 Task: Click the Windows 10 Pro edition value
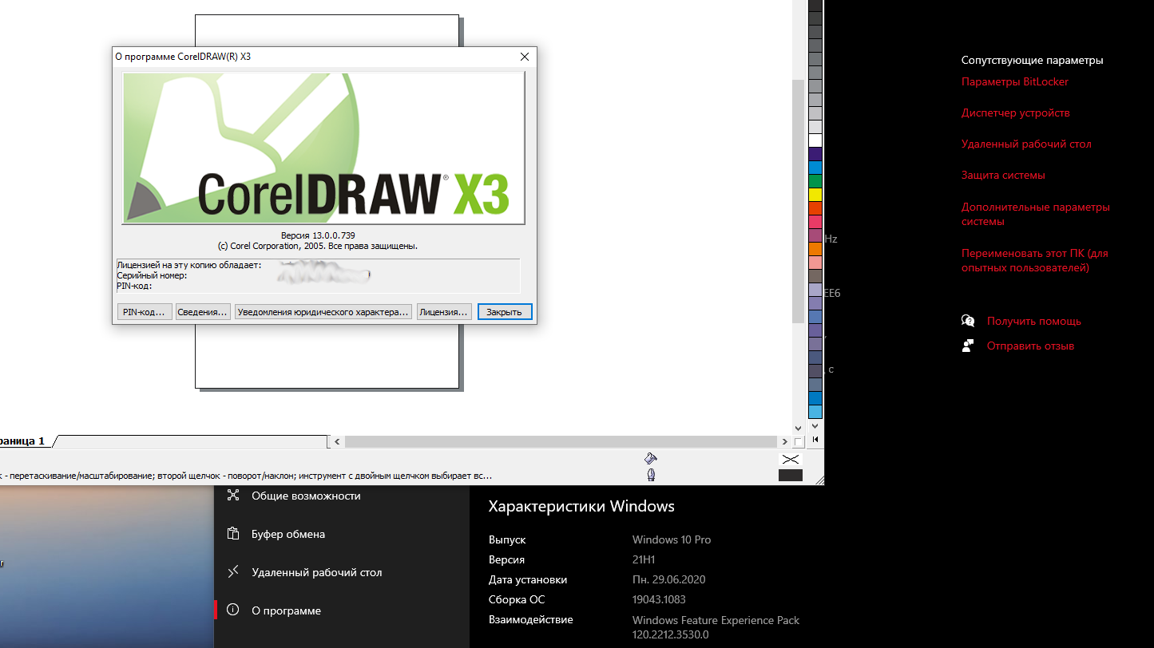pos(671,539)
